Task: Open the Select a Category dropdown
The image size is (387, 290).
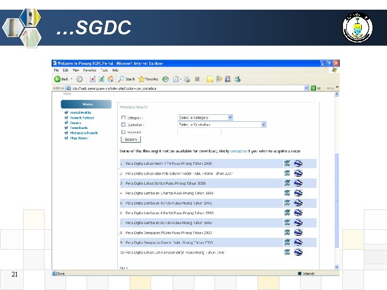Action: [205, 118]
